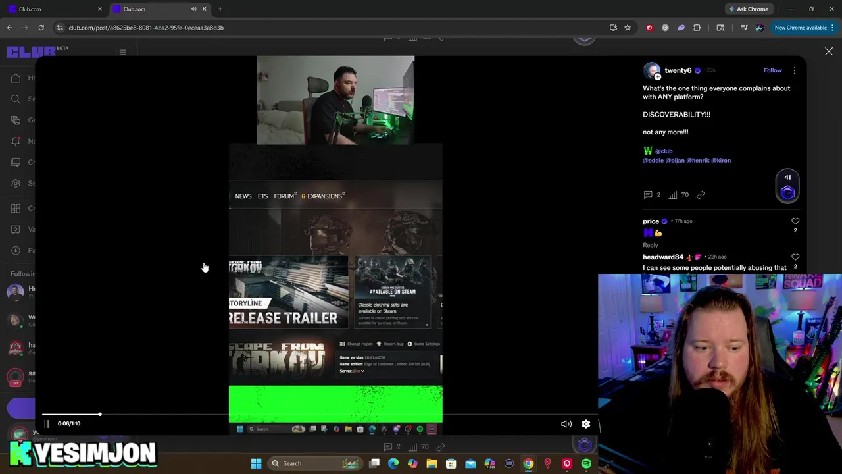This screenshot has height=474, width=842.
Task: Open the @kiron mention link
Action: pyautogui.click(x=721, y=161)
